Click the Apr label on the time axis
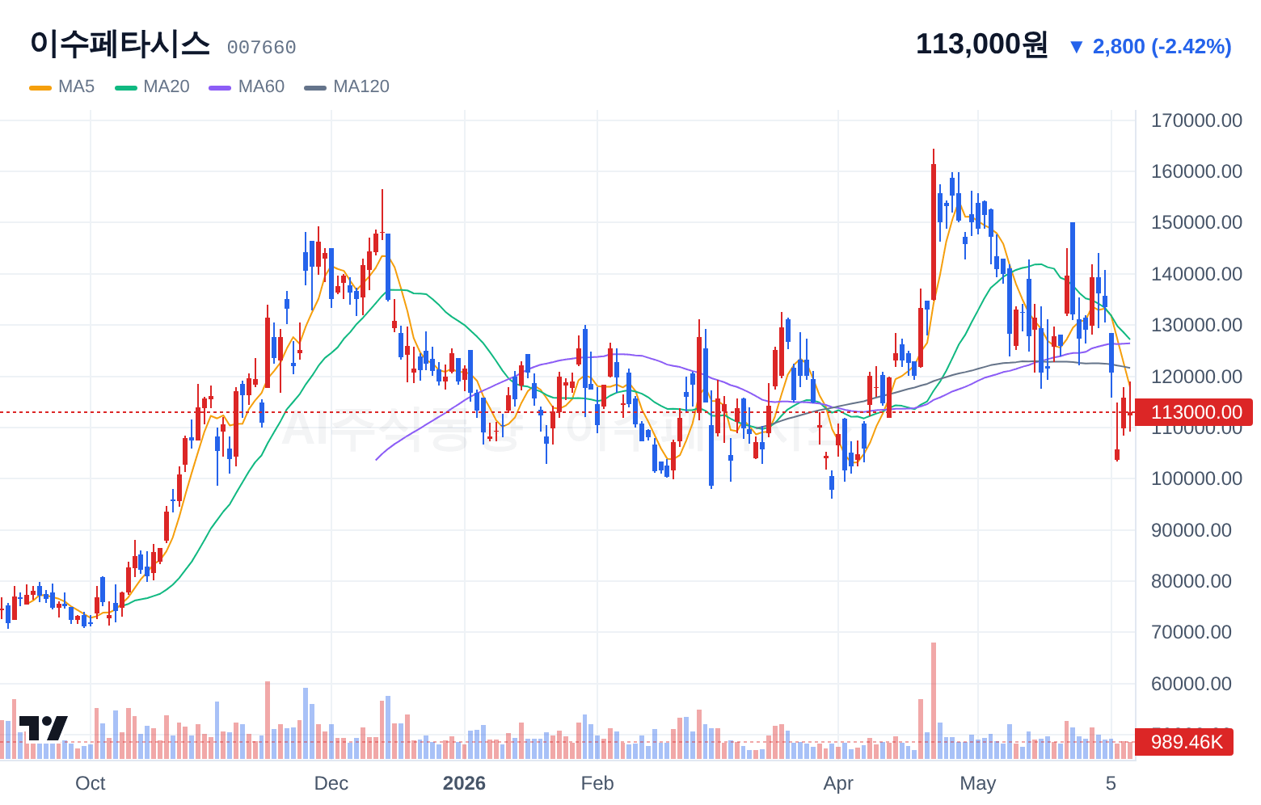This screenshot has width=1261, height=805. point(838,783)
